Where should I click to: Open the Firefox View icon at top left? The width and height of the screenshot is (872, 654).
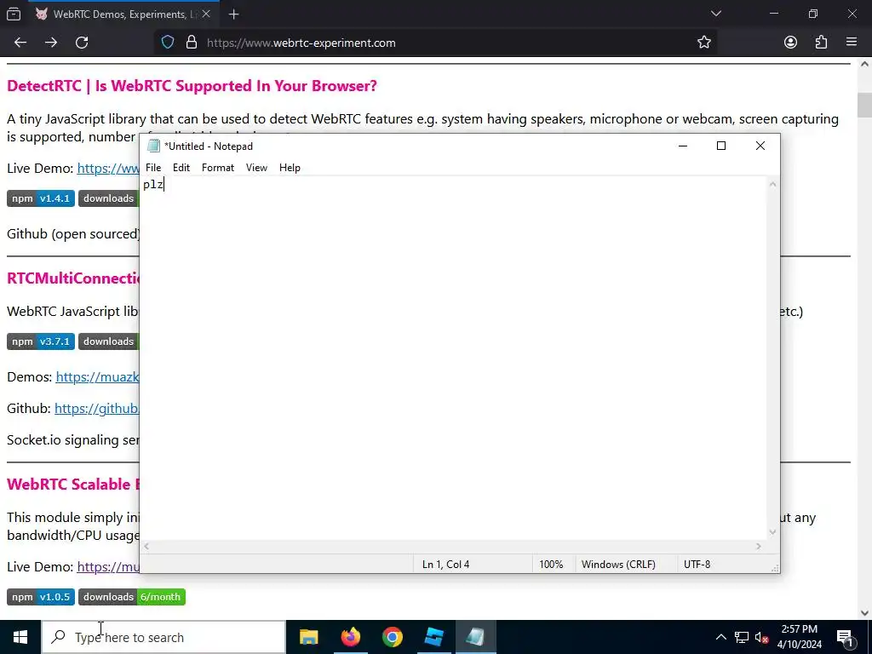14,14
